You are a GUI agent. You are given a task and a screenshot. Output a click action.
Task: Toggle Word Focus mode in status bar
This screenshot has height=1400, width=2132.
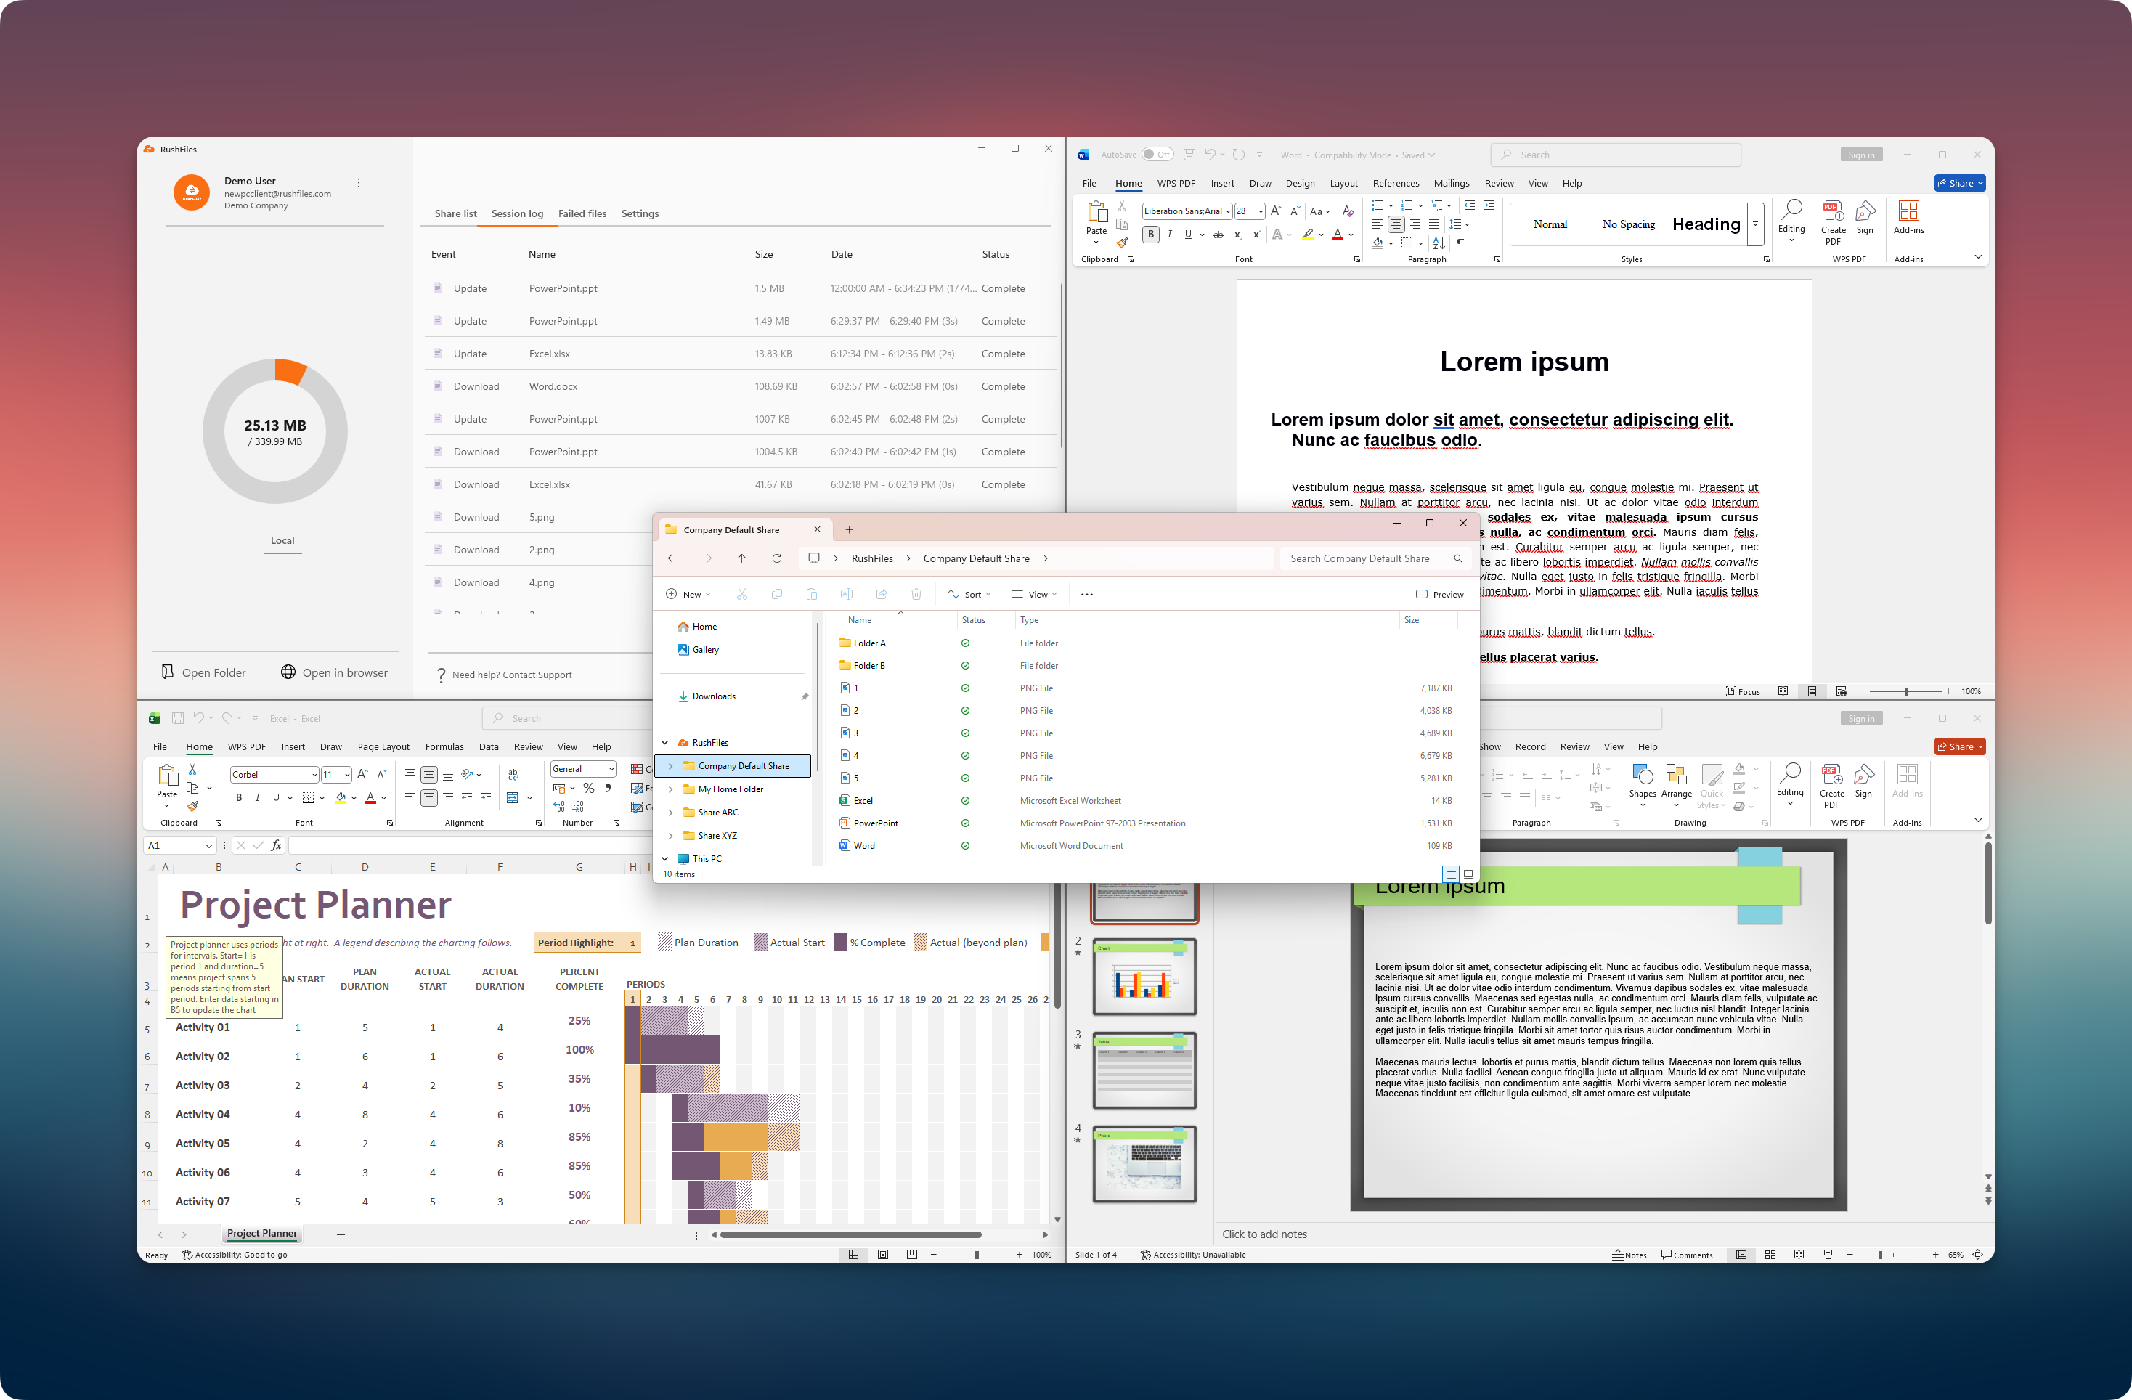1744,691
